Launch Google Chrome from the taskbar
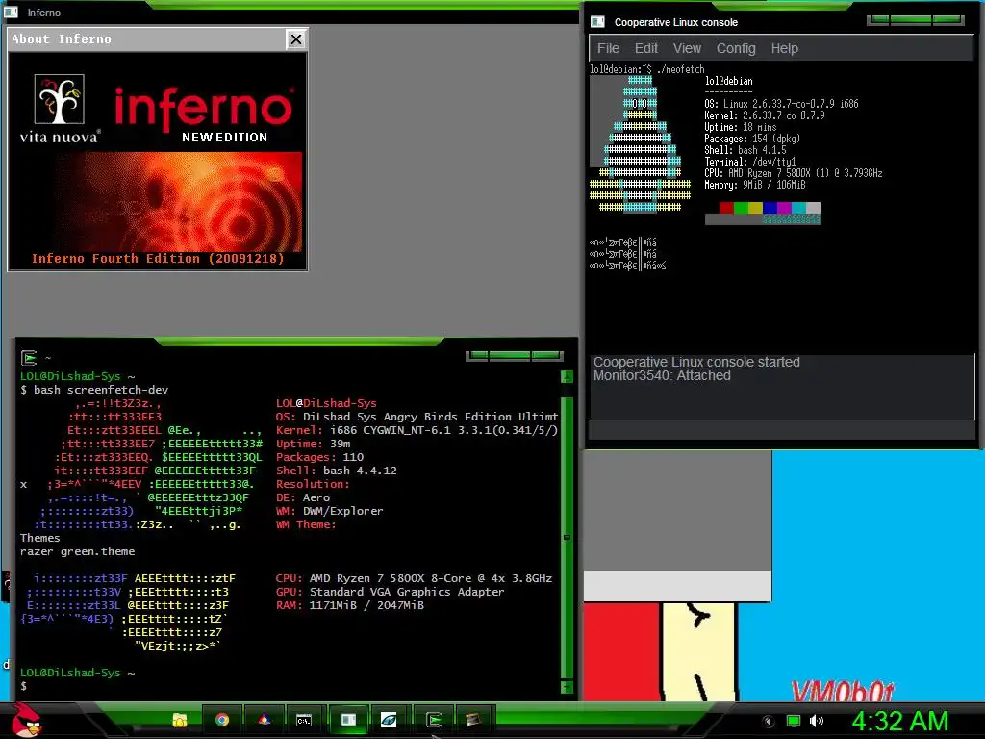The height and width of the screenshot is (739, 985). (222, 720)
